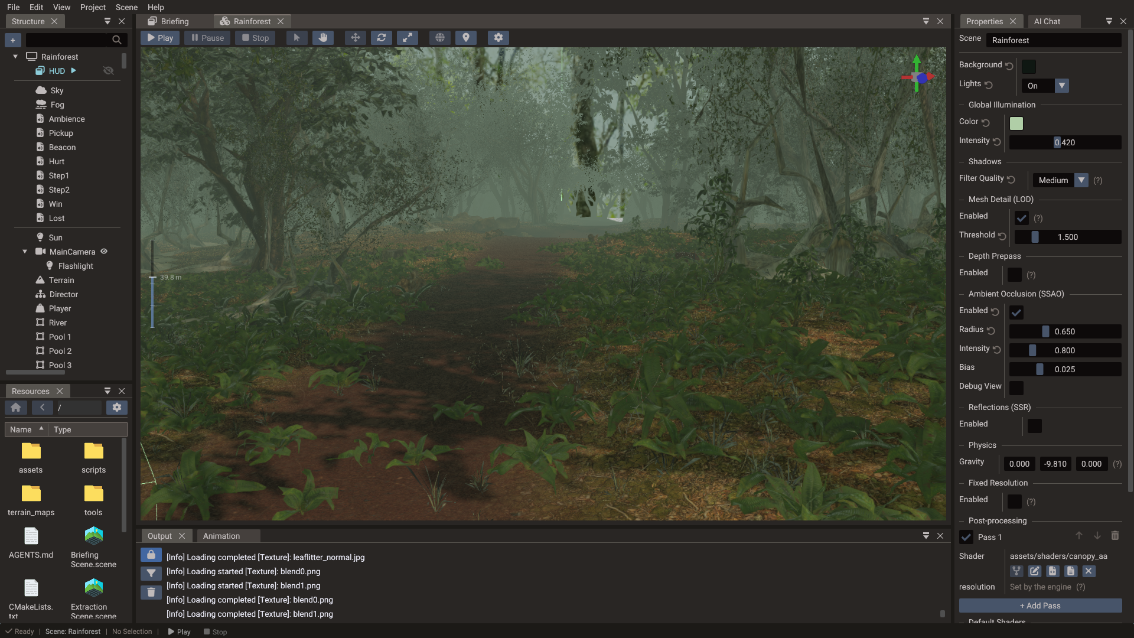Screen dimensions: 1134x638
Task: Toggle HUD visibility eye icon
Action: [x=108, y=71]
